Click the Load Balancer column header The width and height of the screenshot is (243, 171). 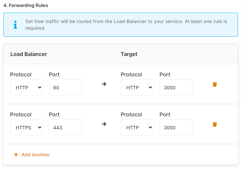click(x=29, y=54)
